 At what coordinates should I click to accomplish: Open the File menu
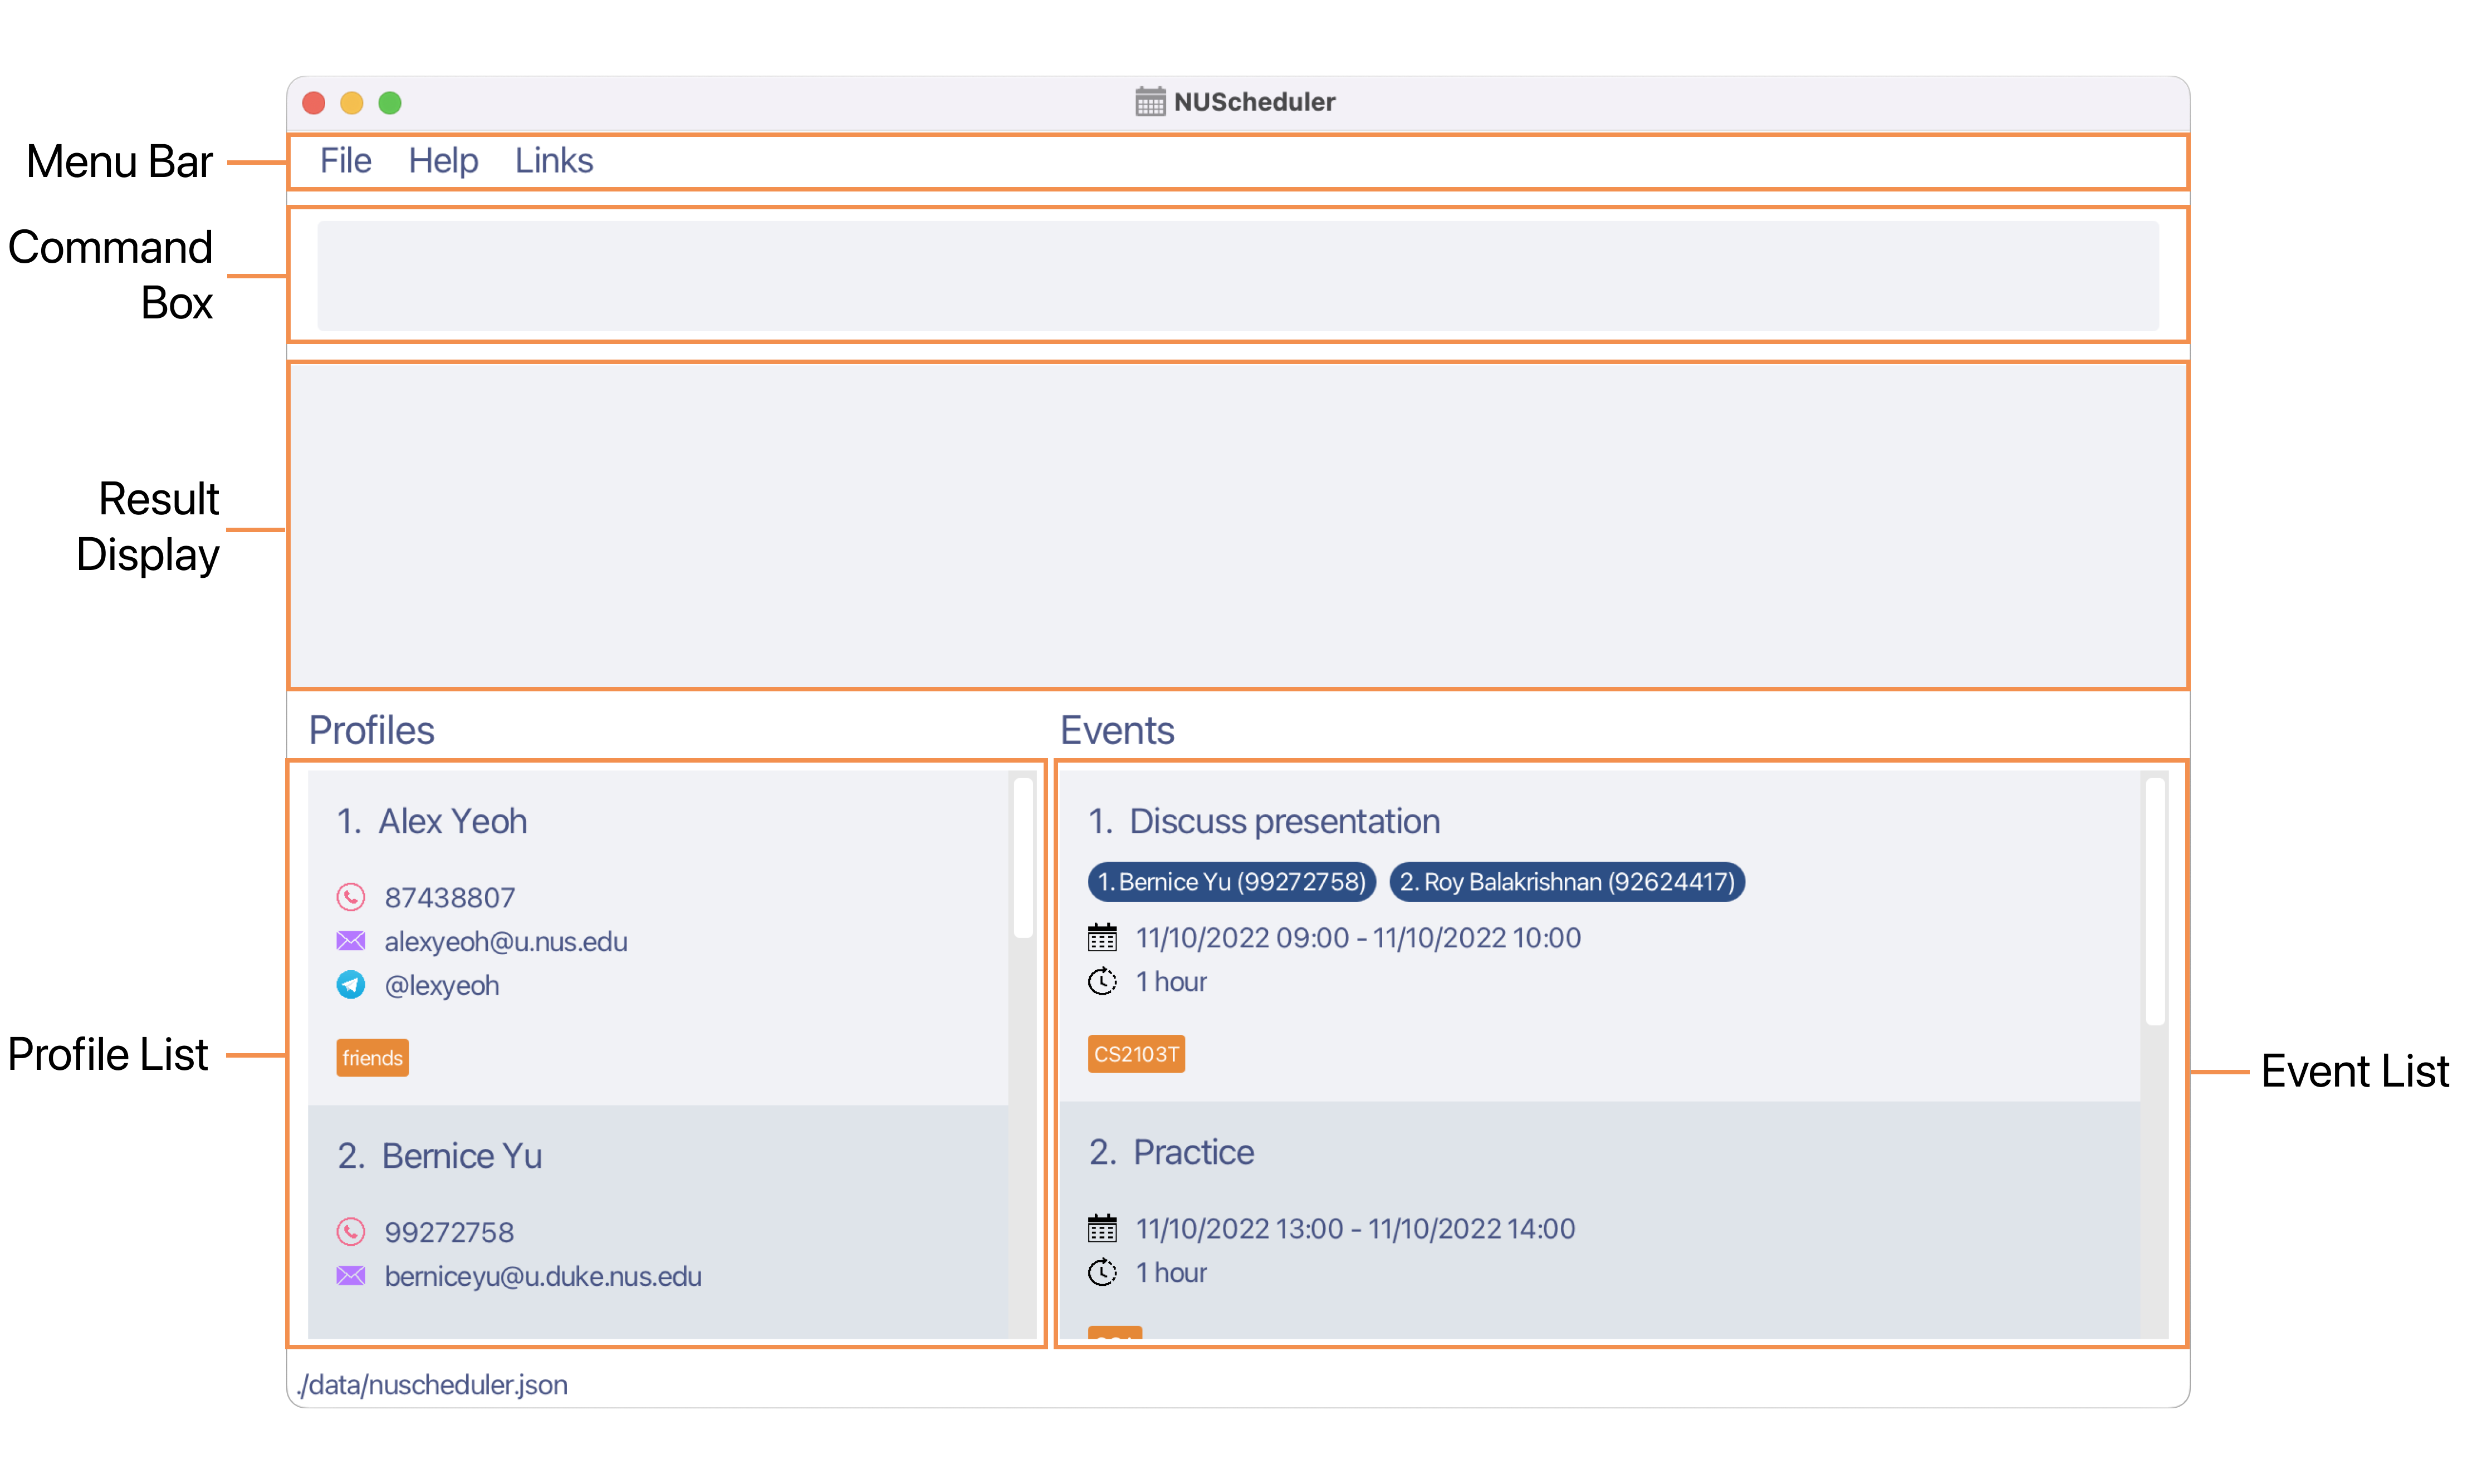[x=345, y=161]
